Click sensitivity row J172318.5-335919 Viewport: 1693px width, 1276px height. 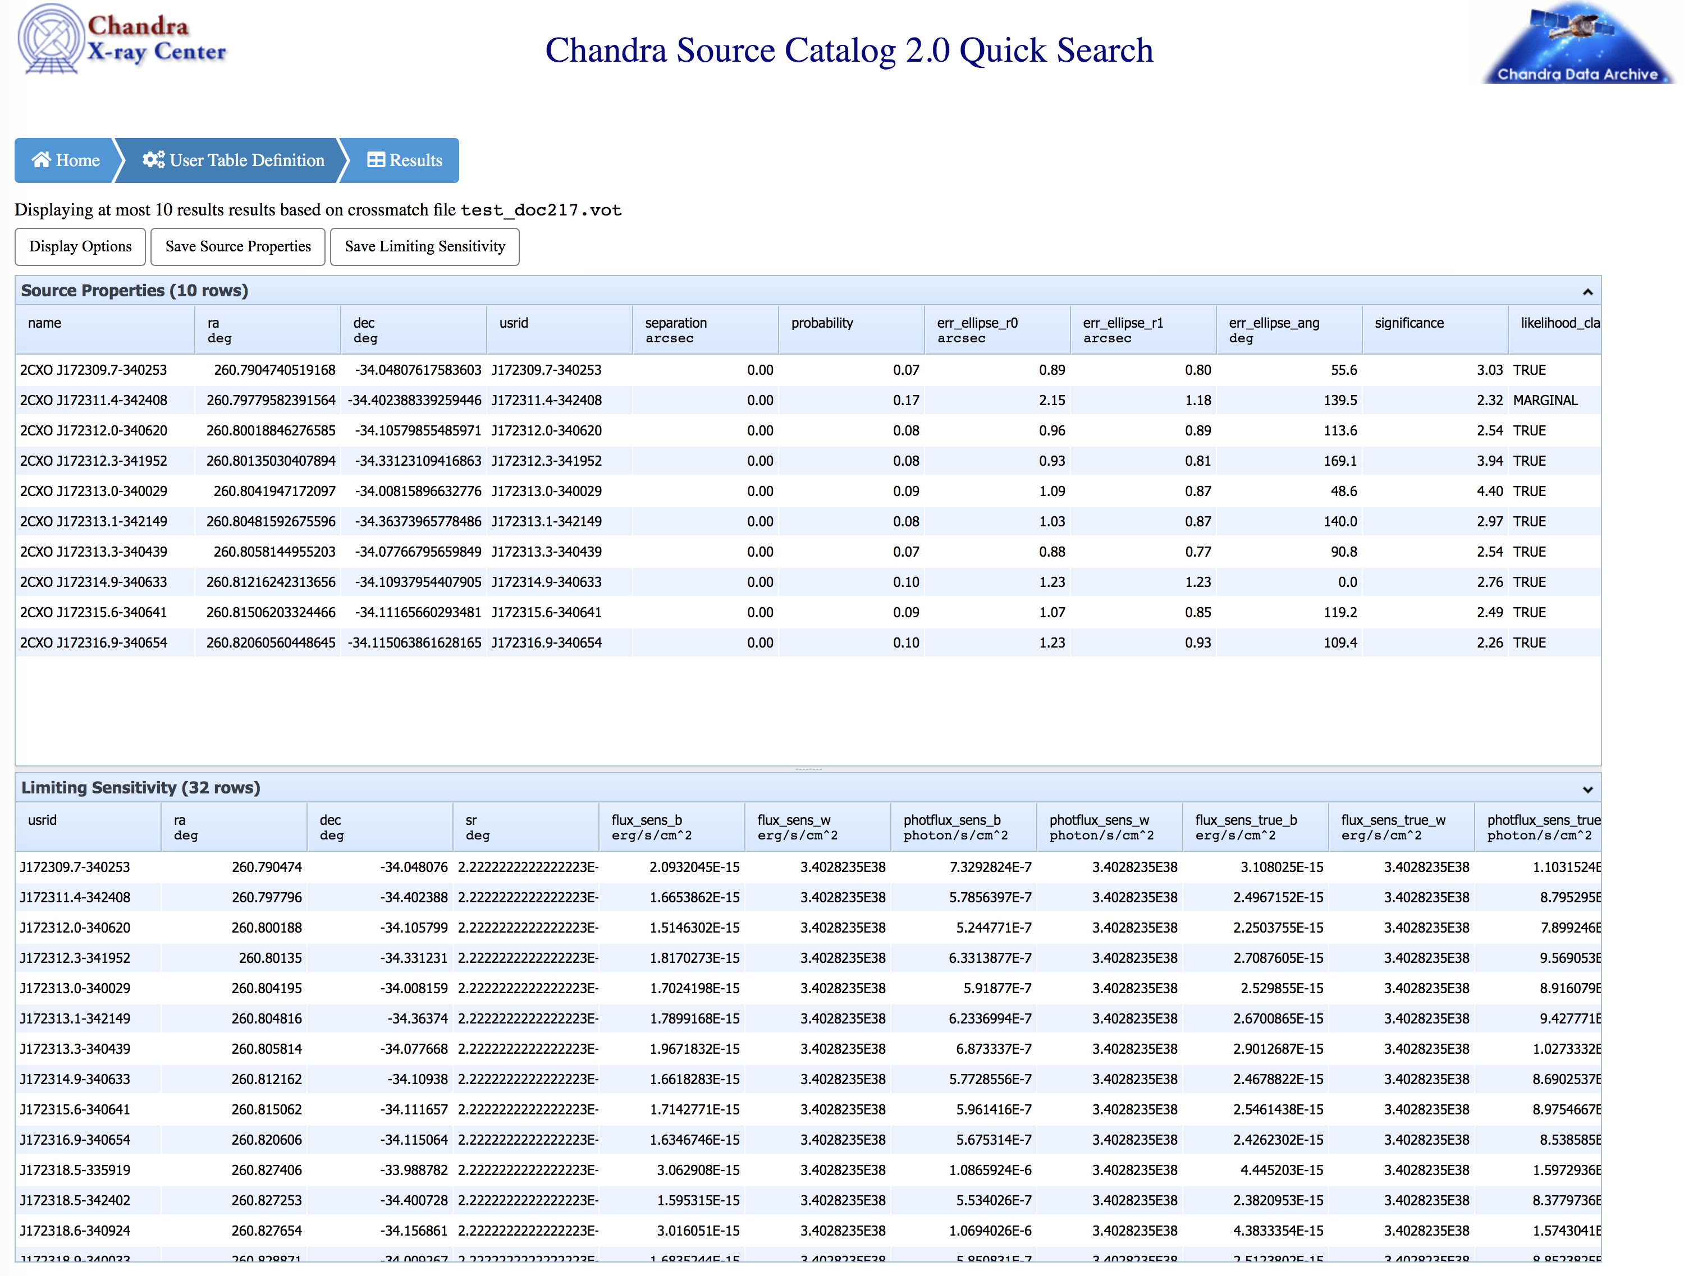[808, 1171]
